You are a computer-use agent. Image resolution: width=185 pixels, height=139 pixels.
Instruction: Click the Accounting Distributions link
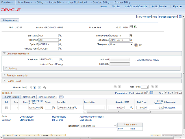(91, 117)
